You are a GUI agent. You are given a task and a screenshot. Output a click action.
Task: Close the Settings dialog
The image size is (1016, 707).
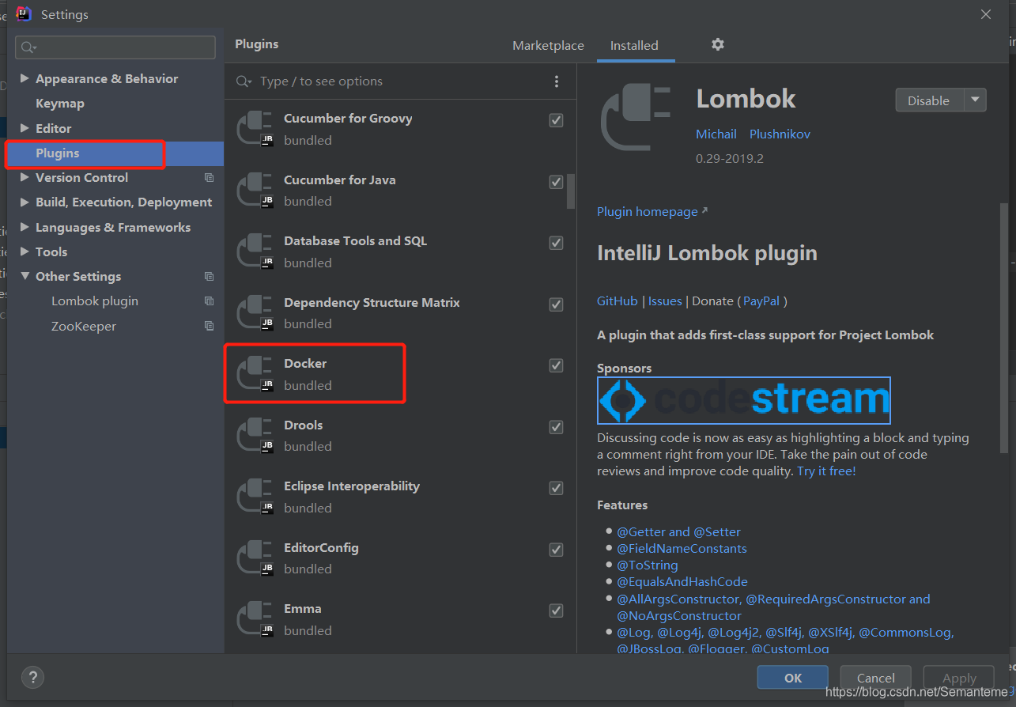(x=986, y=14)
